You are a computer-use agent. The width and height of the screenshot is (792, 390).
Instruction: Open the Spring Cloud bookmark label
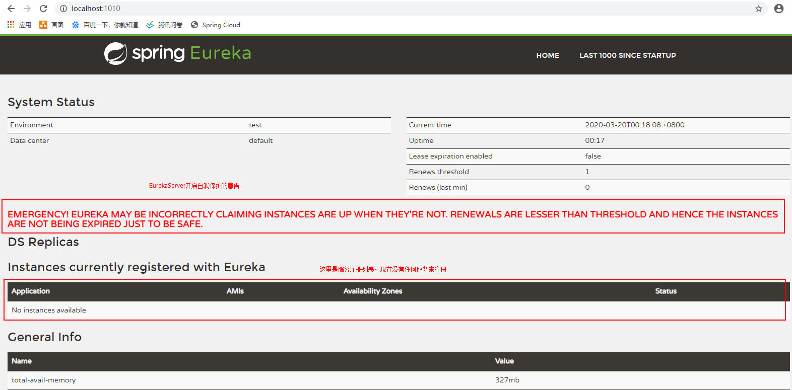(221, 25)
